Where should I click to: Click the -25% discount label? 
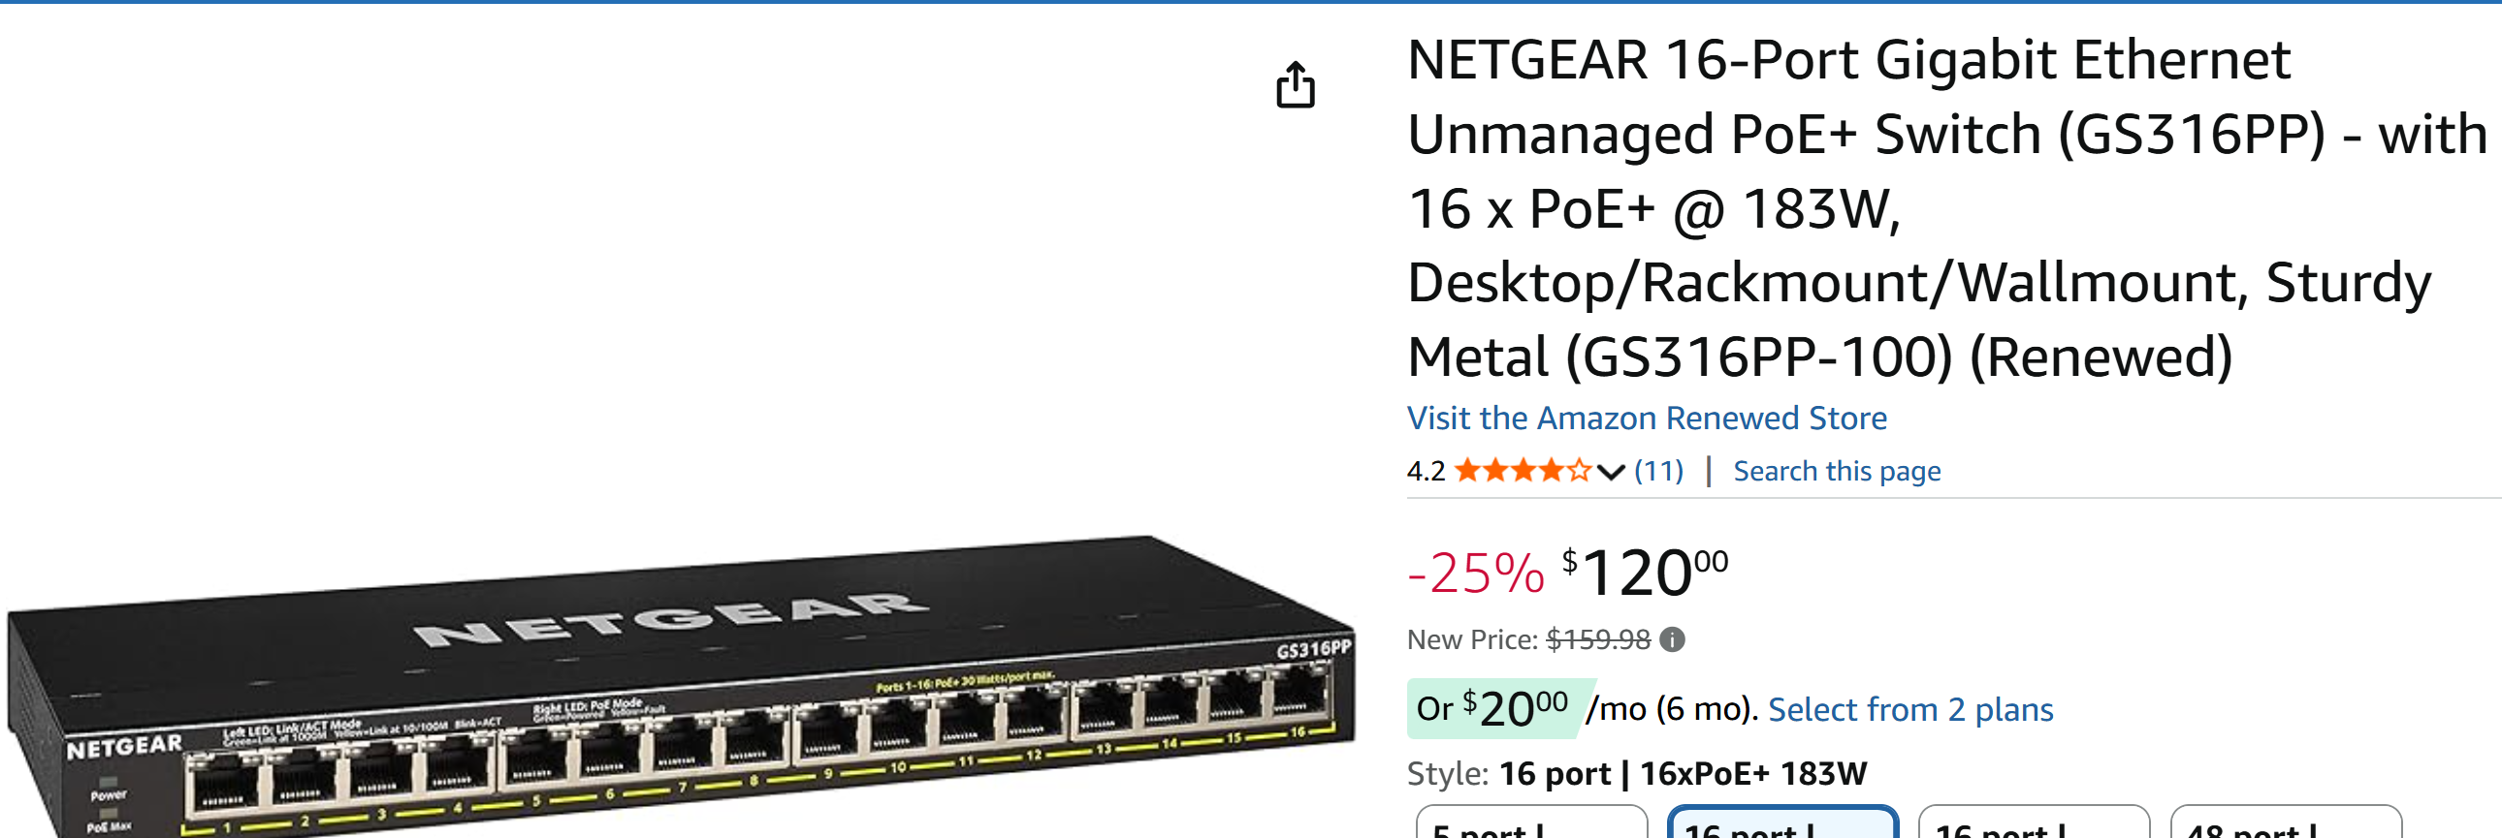(1475, 573)
